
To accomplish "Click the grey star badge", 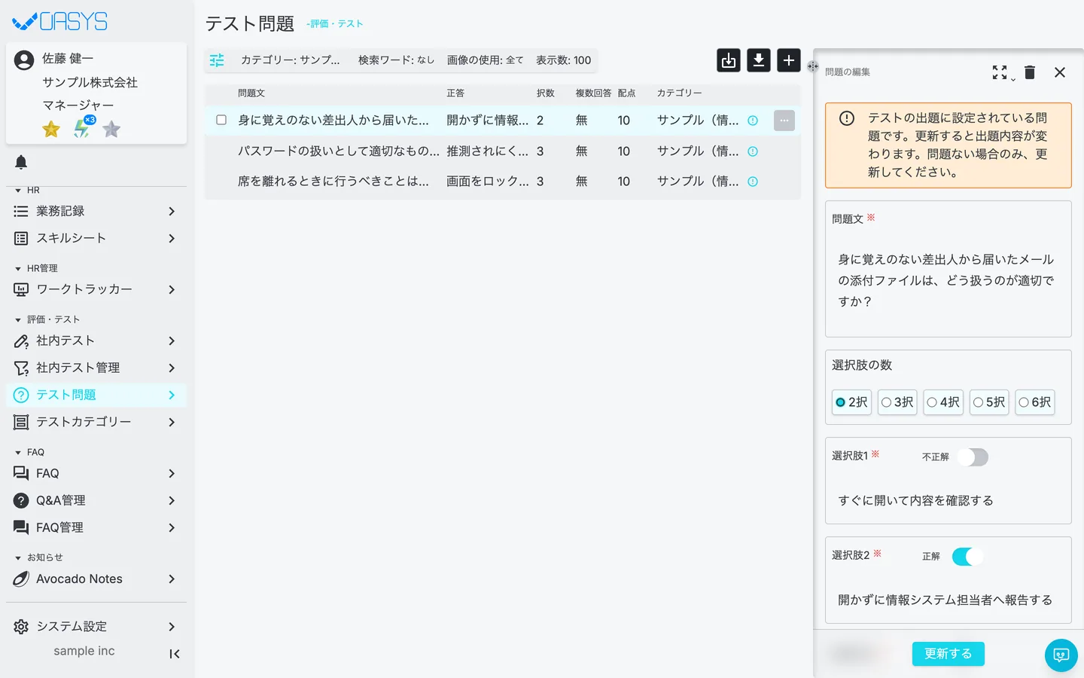I will [x=111, y=130].
